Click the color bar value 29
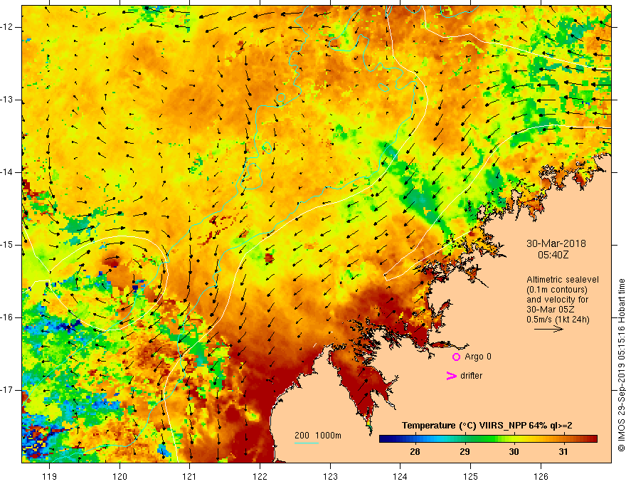 465,452
